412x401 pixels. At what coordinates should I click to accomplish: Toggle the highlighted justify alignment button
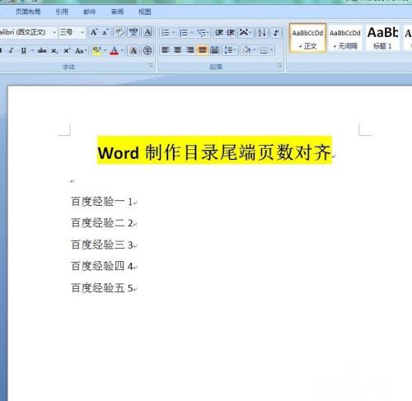tap(203, 50)
